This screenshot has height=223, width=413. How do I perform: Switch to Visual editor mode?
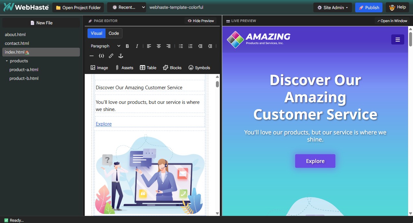[96, 33]
